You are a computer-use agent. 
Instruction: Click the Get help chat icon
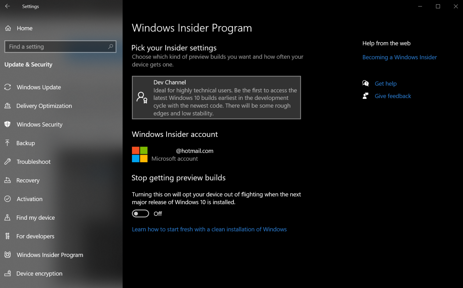365,83
